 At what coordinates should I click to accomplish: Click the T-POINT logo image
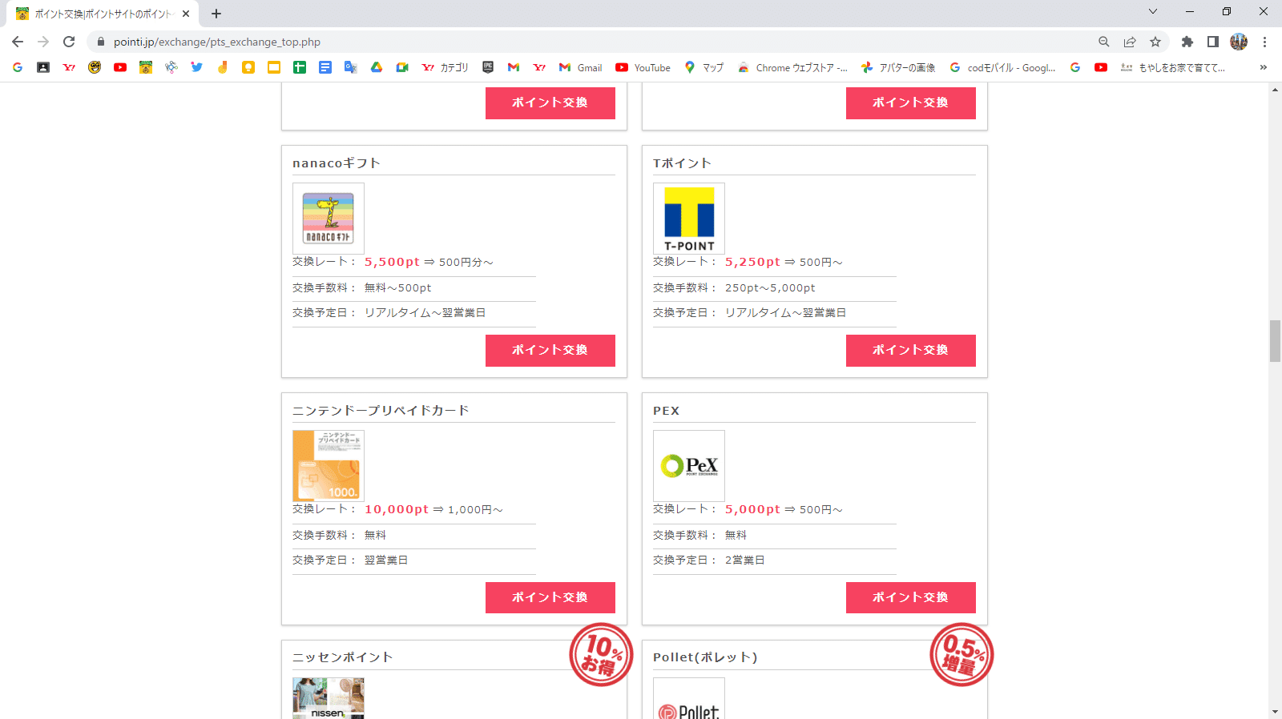689,219
